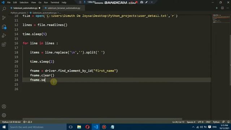Click Selenium_automation.py in breadcrumb
This screenshot has width=231, height=130.
click(x=44, y=13)
